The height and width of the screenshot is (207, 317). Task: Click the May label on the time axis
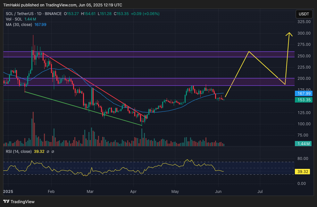(175, 192)
